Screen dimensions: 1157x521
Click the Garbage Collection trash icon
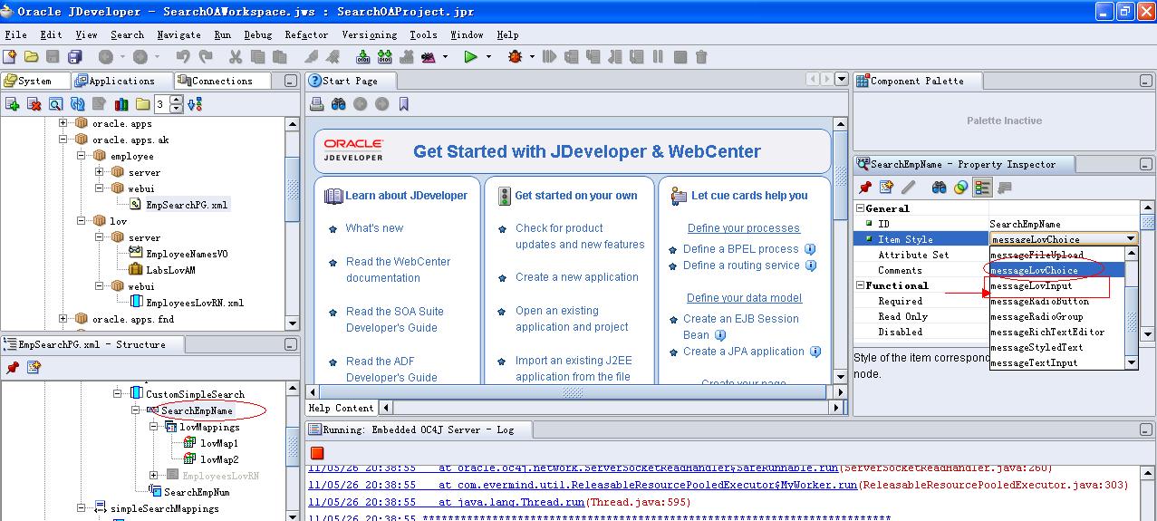pos(701,56)
